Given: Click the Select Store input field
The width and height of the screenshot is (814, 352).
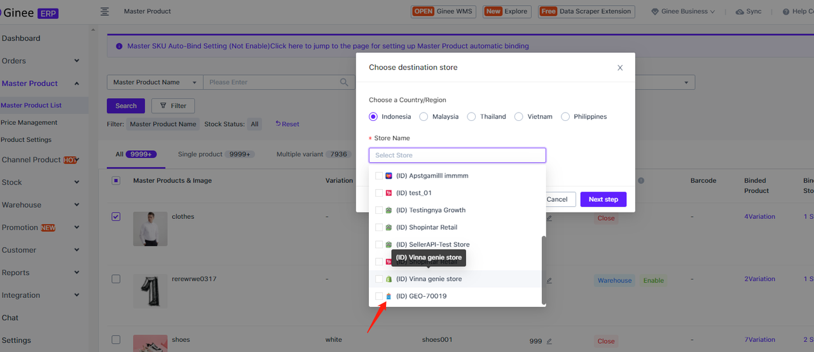Looking at the screenshot, I should (x=457, y=155).
